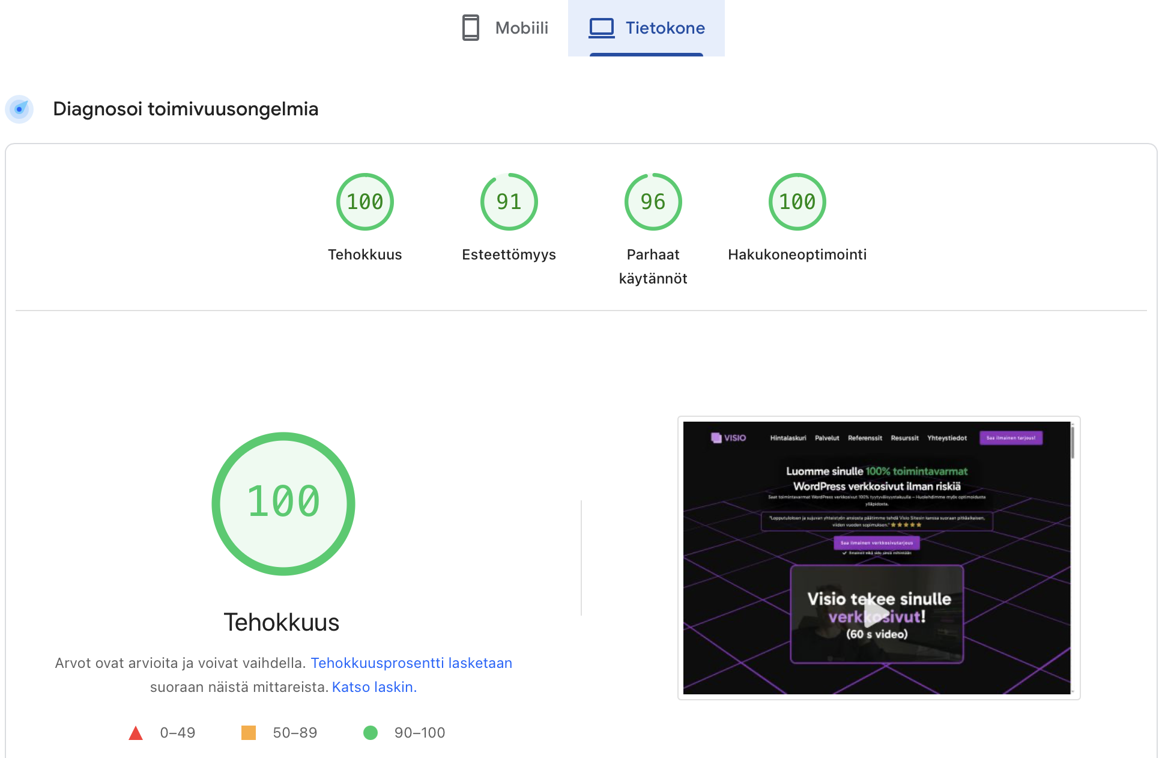This screenshot has width=1165, height=758.
Task: Open Tehokkuus score gauge 100
Action: 365,202
